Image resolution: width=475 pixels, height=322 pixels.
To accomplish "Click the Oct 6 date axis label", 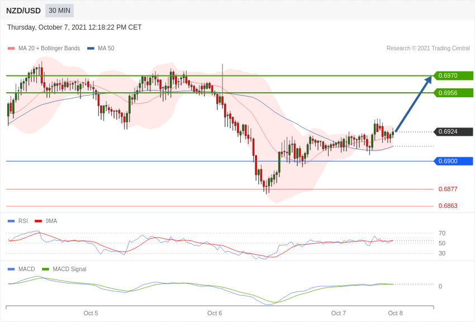I will click(215, 313).
